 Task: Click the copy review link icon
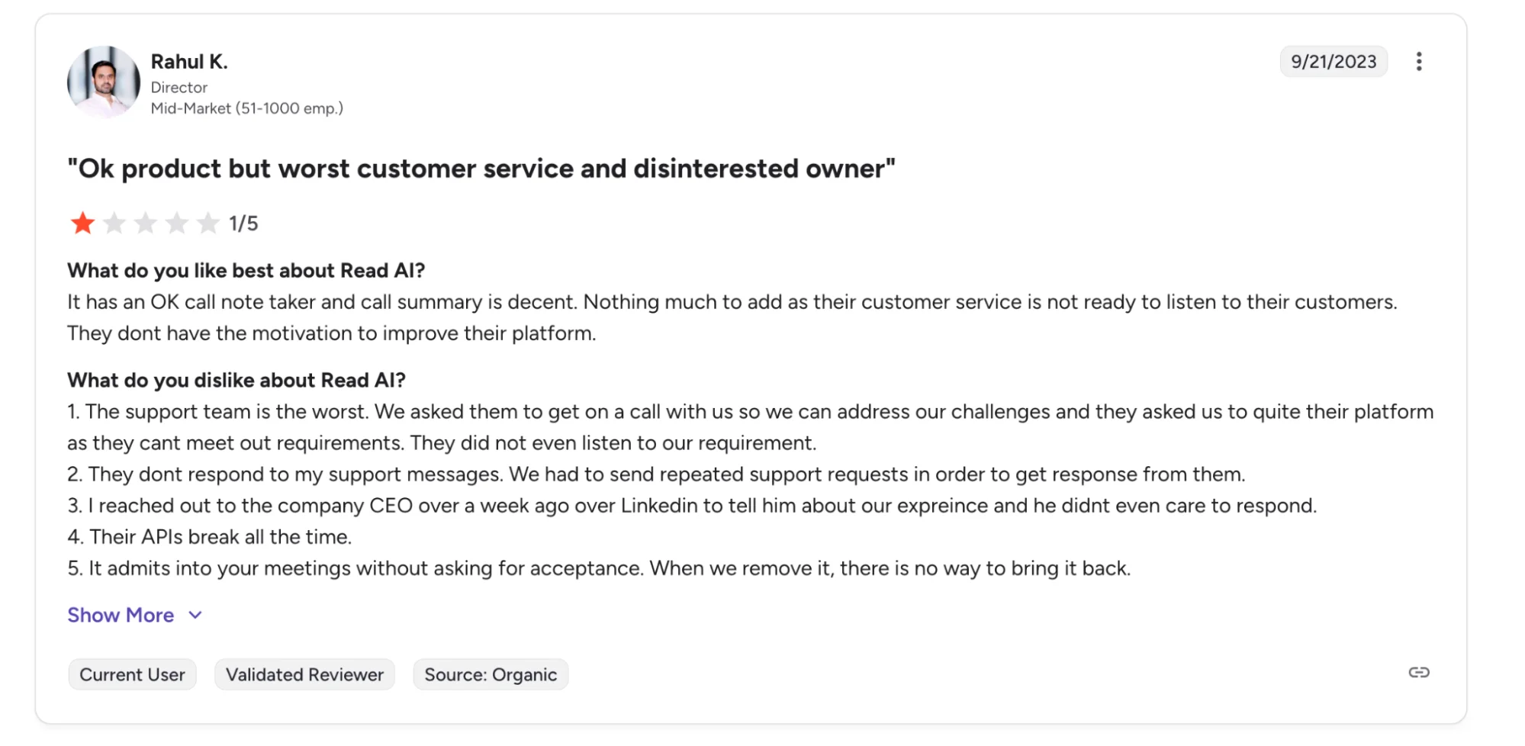tap(1419, 674)
